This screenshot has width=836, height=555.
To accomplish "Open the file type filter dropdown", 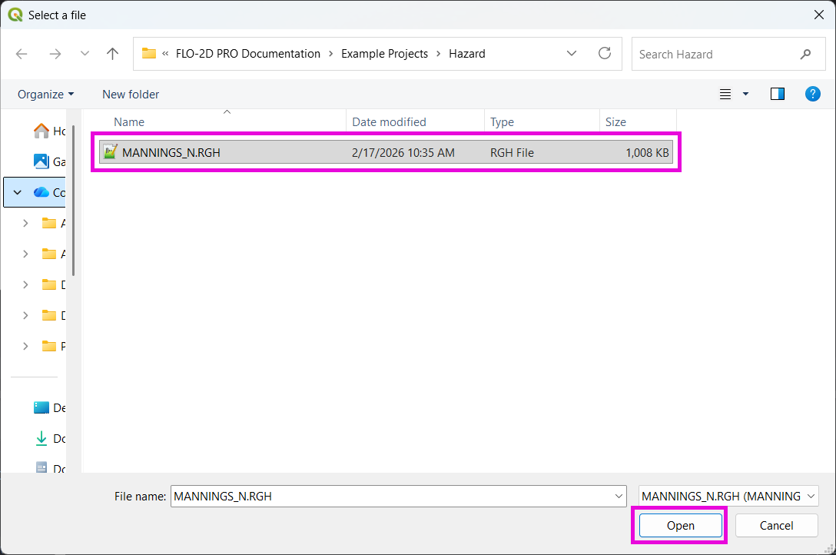I will pyautogui.click(x=811, y=497).
